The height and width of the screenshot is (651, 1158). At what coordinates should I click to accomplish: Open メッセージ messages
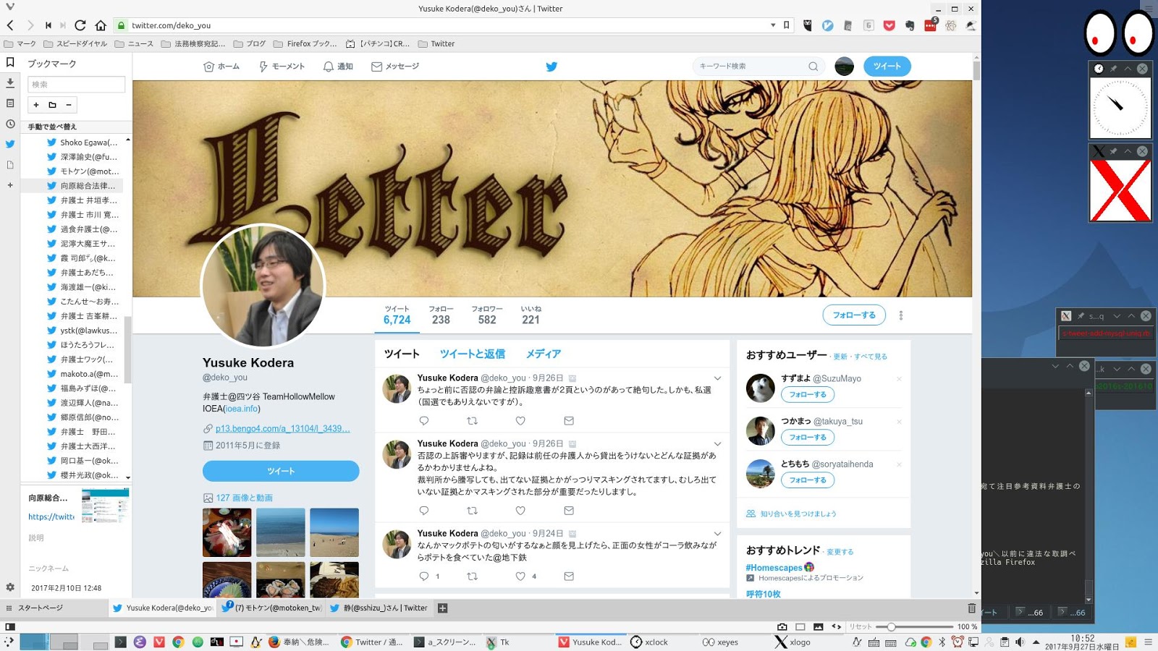pyautogui.click(x=395, y=67)
